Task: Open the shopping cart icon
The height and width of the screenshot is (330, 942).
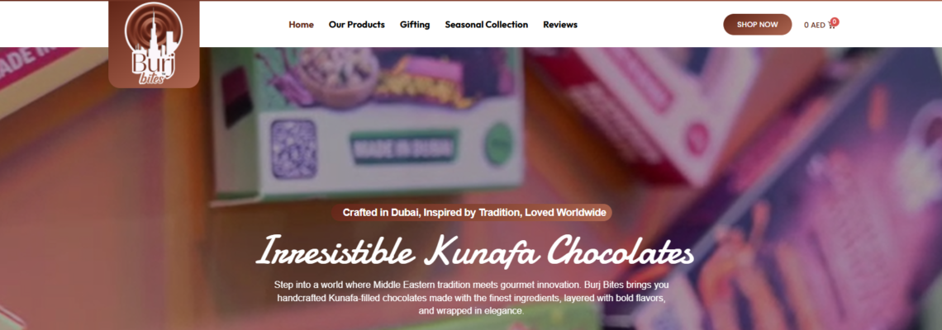Action: (x=831, y=26)
